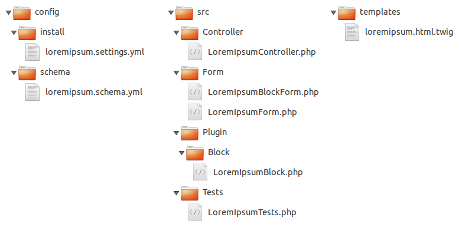Select LoremIpsumForm.php file name
Image resolution: width=459 pixels, height=227 pixels.
pyautogui.click(x=252, y=112)
